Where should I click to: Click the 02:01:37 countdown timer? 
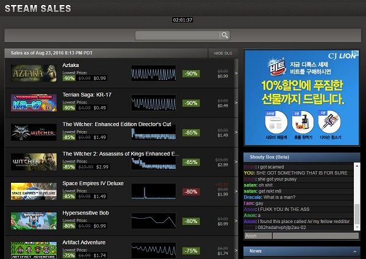click(x=183, y=20)
